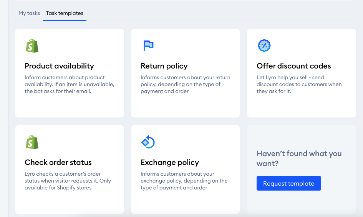This screenshot has width=363, height=217.
Task: Click the Product availability description text
Action: (x=70, y=84)
